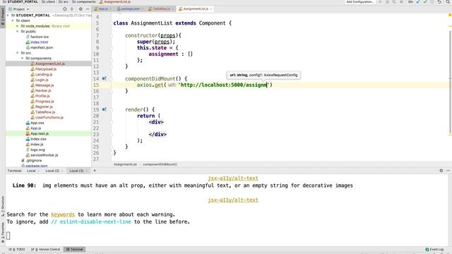
Task: Open the Event Log
Action: click(435, 249)
